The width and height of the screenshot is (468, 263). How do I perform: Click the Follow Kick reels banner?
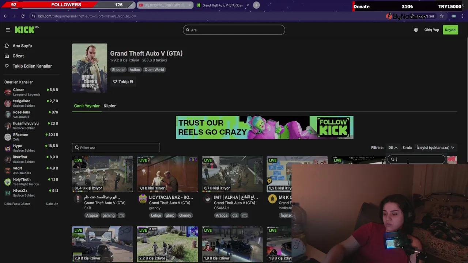265,127
